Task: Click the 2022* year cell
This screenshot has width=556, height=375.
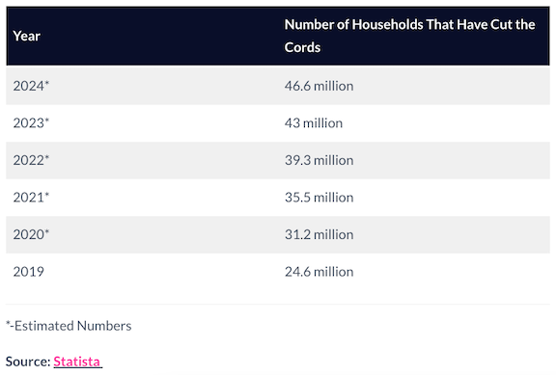Action: [31, 160]
